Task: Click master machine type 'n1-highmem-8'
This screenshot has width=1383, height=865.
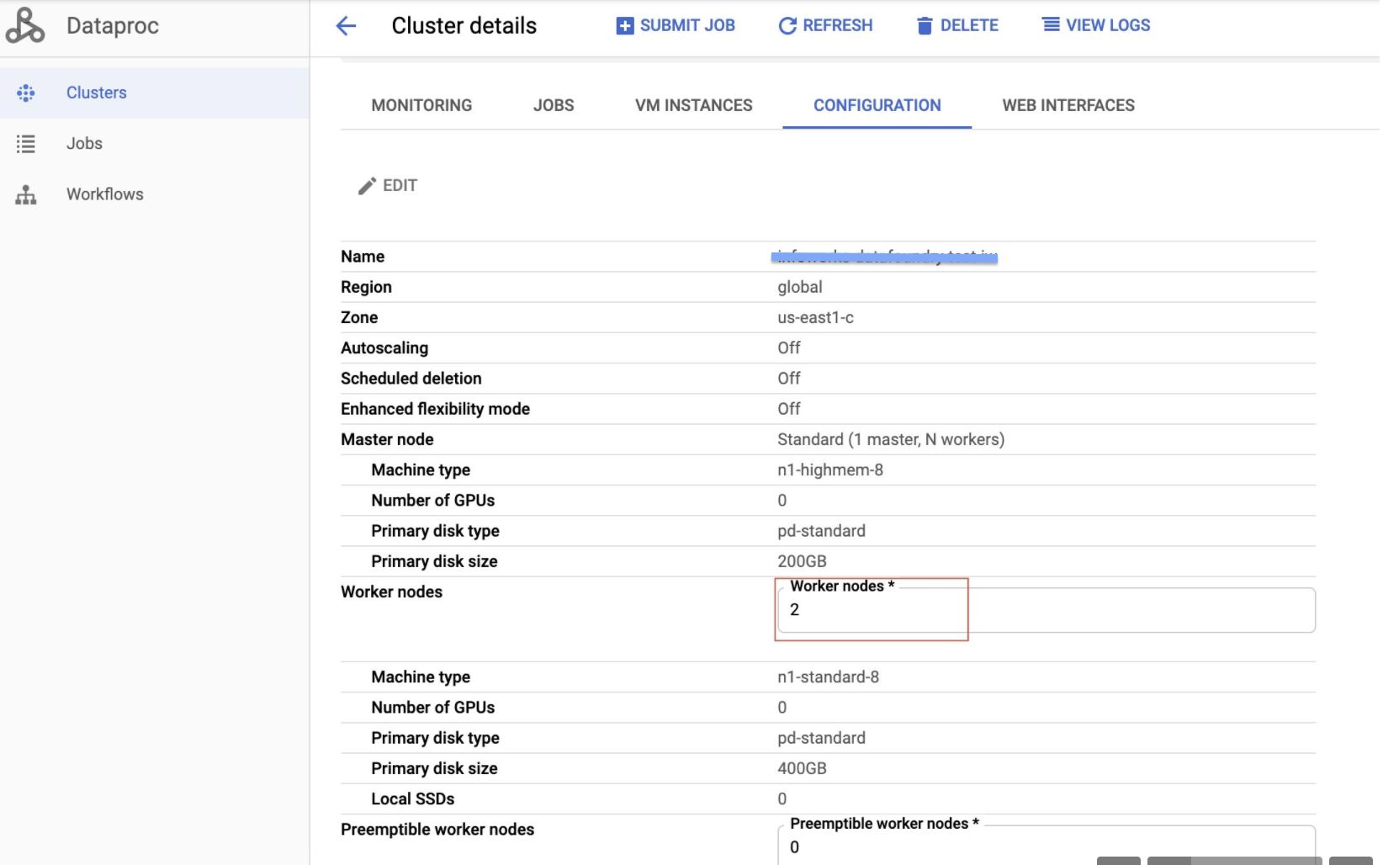Action: click(x=830, y=470)
